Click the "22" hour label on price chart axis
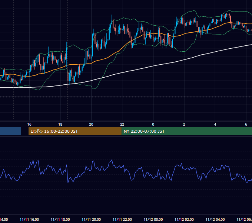This screenshot has width=252, height=223. click(x=122, y=125)
